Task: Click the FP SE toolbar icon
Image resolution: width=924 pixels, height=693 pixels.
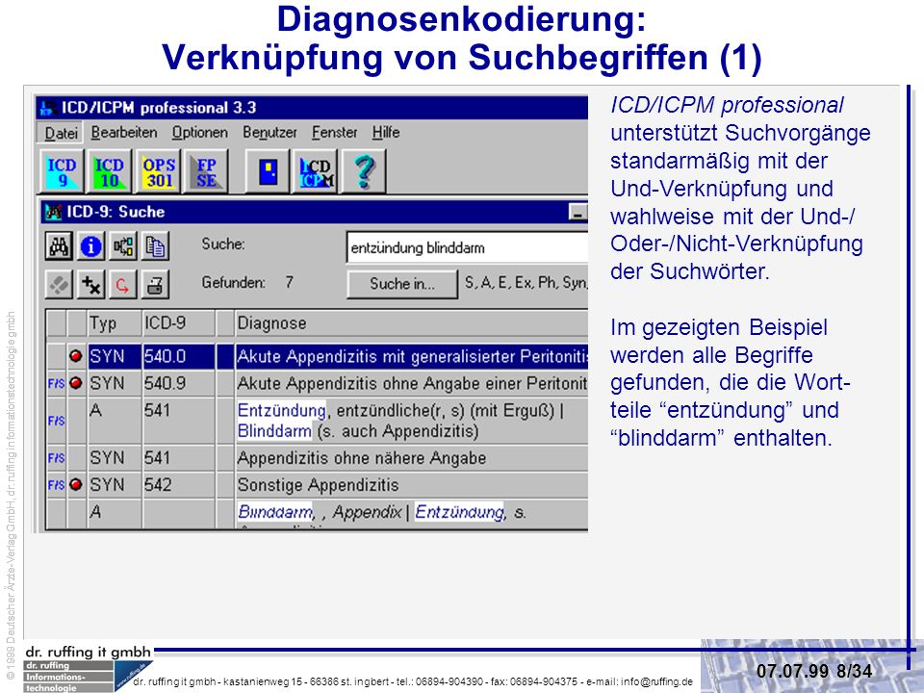Action: 206,171
